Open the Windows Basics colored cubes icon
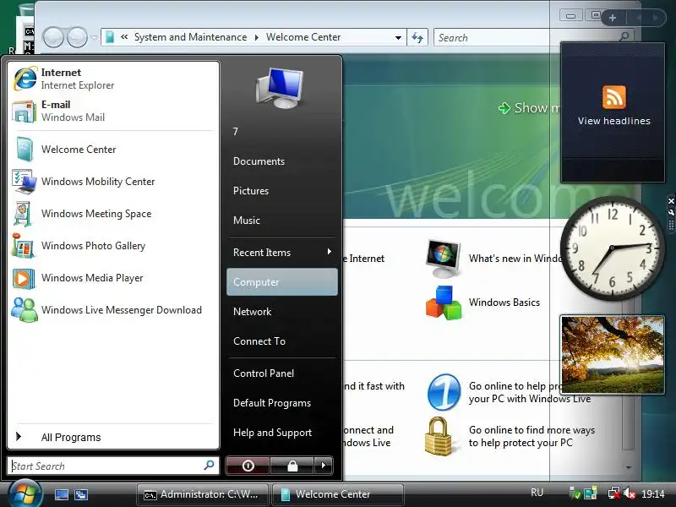This screenshot has width=676, height=507. pyautogui.click(x=443, y=303)
